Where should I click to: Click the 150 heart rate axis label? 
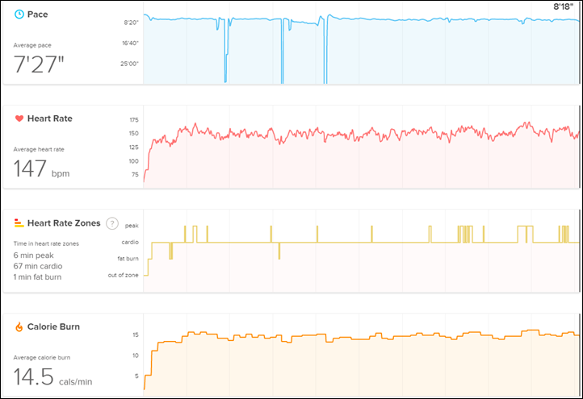134,134
